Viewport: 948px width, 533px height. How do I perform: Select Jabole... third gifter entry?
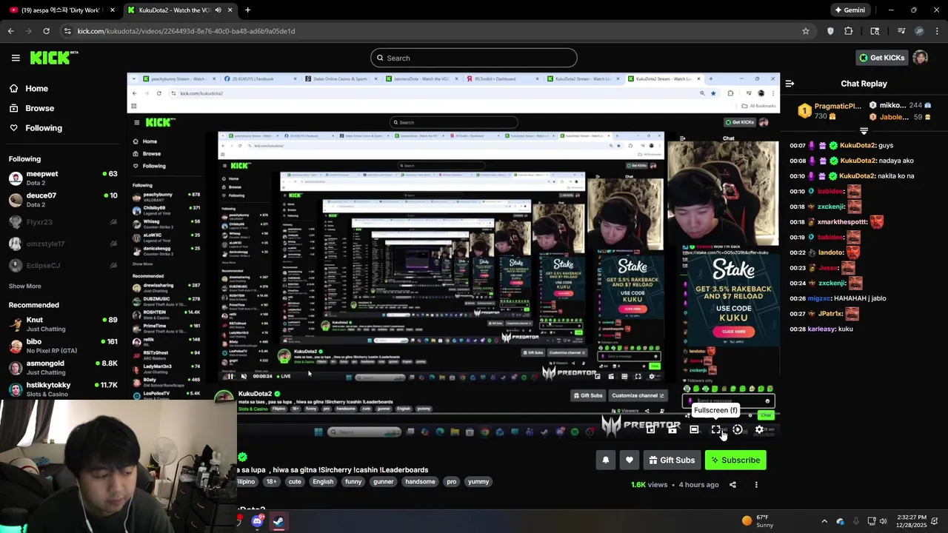tap(901, 117)
